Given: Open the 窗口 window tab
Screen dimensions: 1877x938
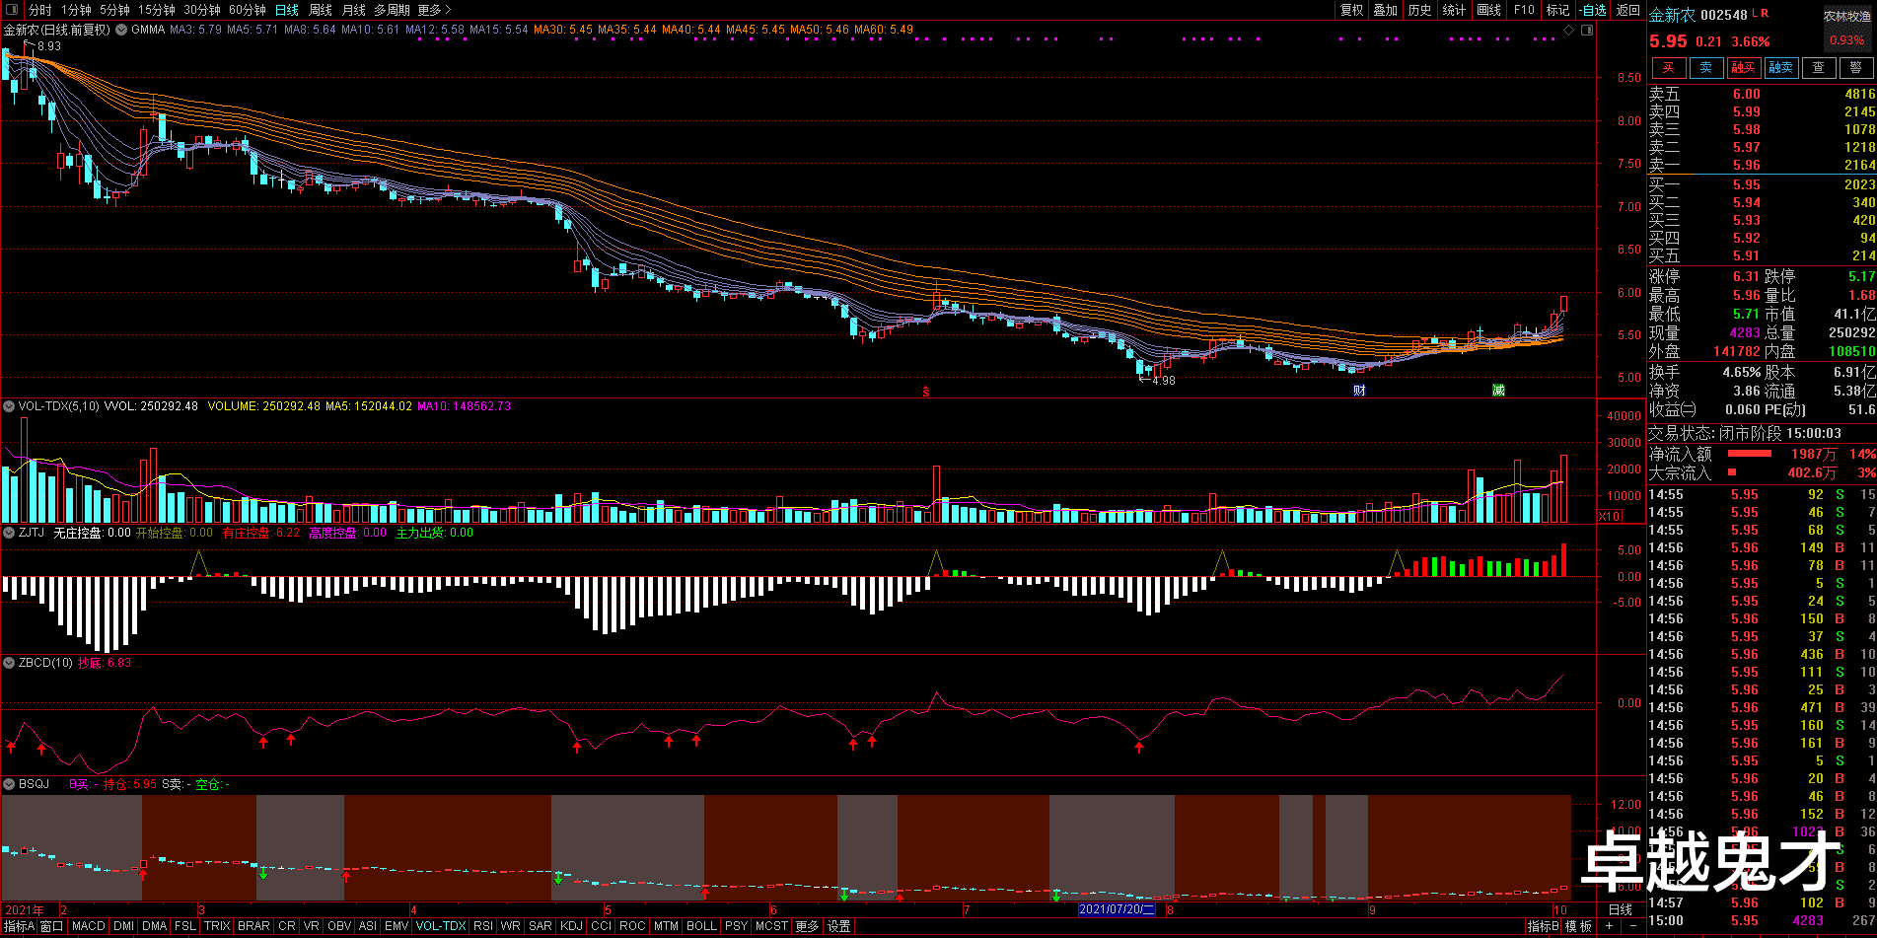Looking at the screenshot, I should (51, 926).
